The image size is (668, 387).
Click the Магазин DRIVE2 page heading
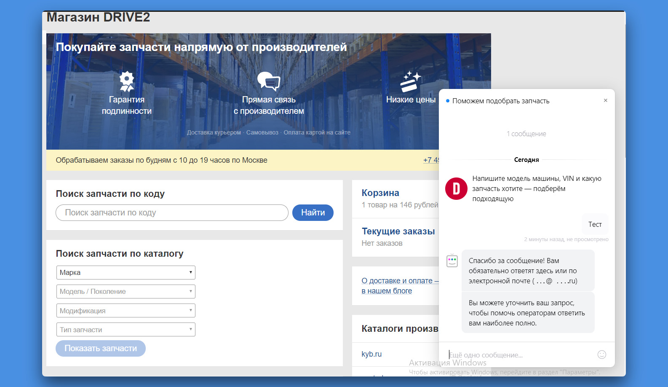click(98, 17)
